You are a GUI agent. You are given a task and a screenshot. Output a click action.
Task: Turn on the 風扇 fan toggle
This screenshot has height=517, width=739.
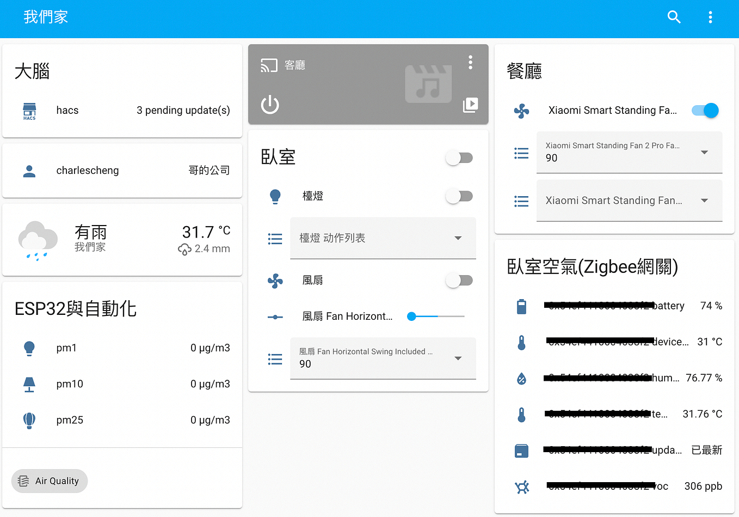(x=459, y=280)
